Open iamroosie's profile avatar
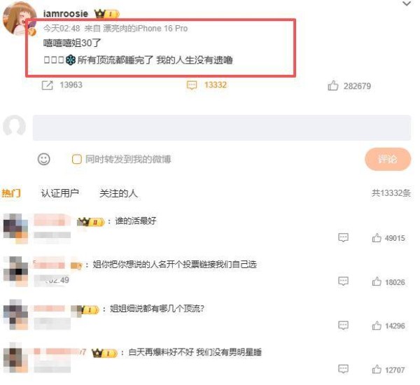 pos(20,19)
